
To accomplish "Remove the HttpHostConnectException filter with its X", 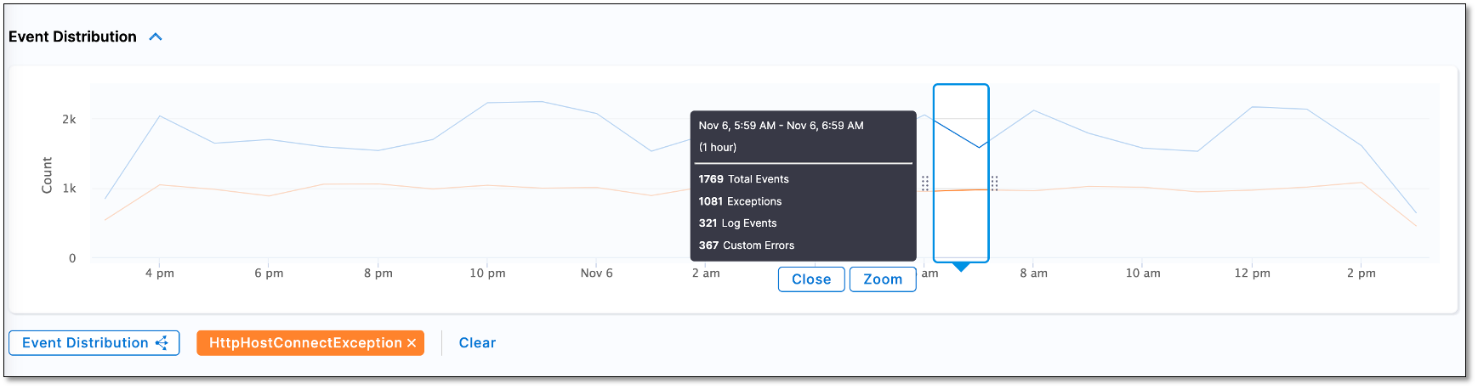I will point(412,343).
